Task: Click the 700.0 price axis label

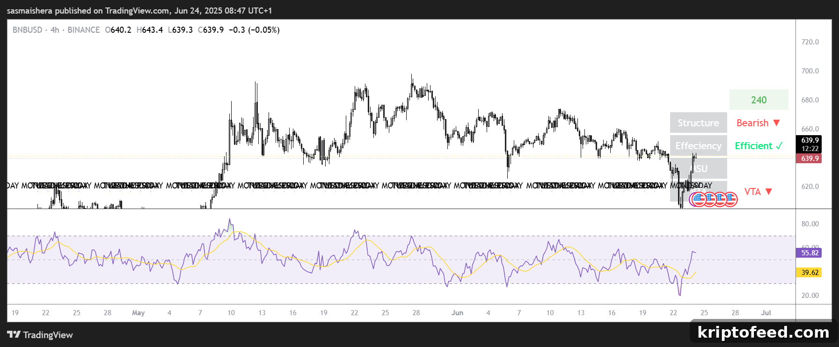Action: click(x=810, y=71)
